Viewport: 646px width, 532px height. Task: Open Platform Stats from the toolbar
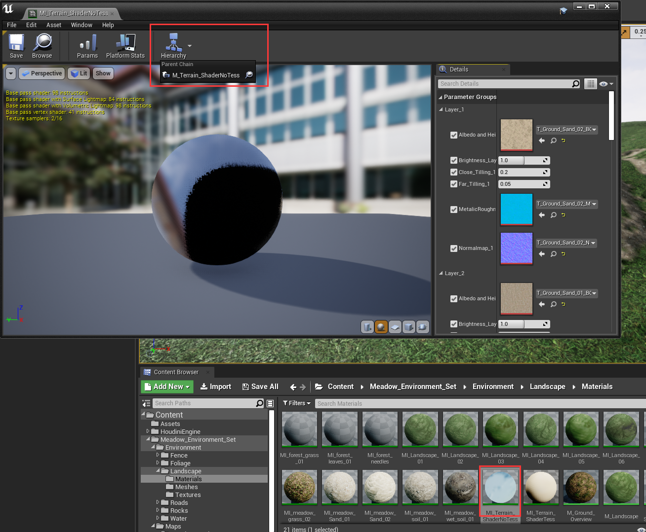click(x=125, y=45)
